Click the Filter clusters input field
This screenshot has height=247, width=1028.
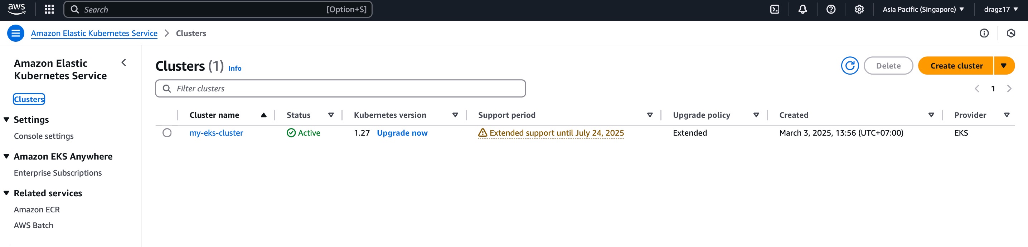[x=340, y=89]
